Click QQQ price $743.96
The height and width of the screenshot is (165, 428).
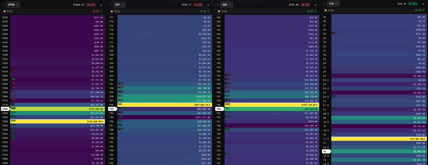(294, 5)
